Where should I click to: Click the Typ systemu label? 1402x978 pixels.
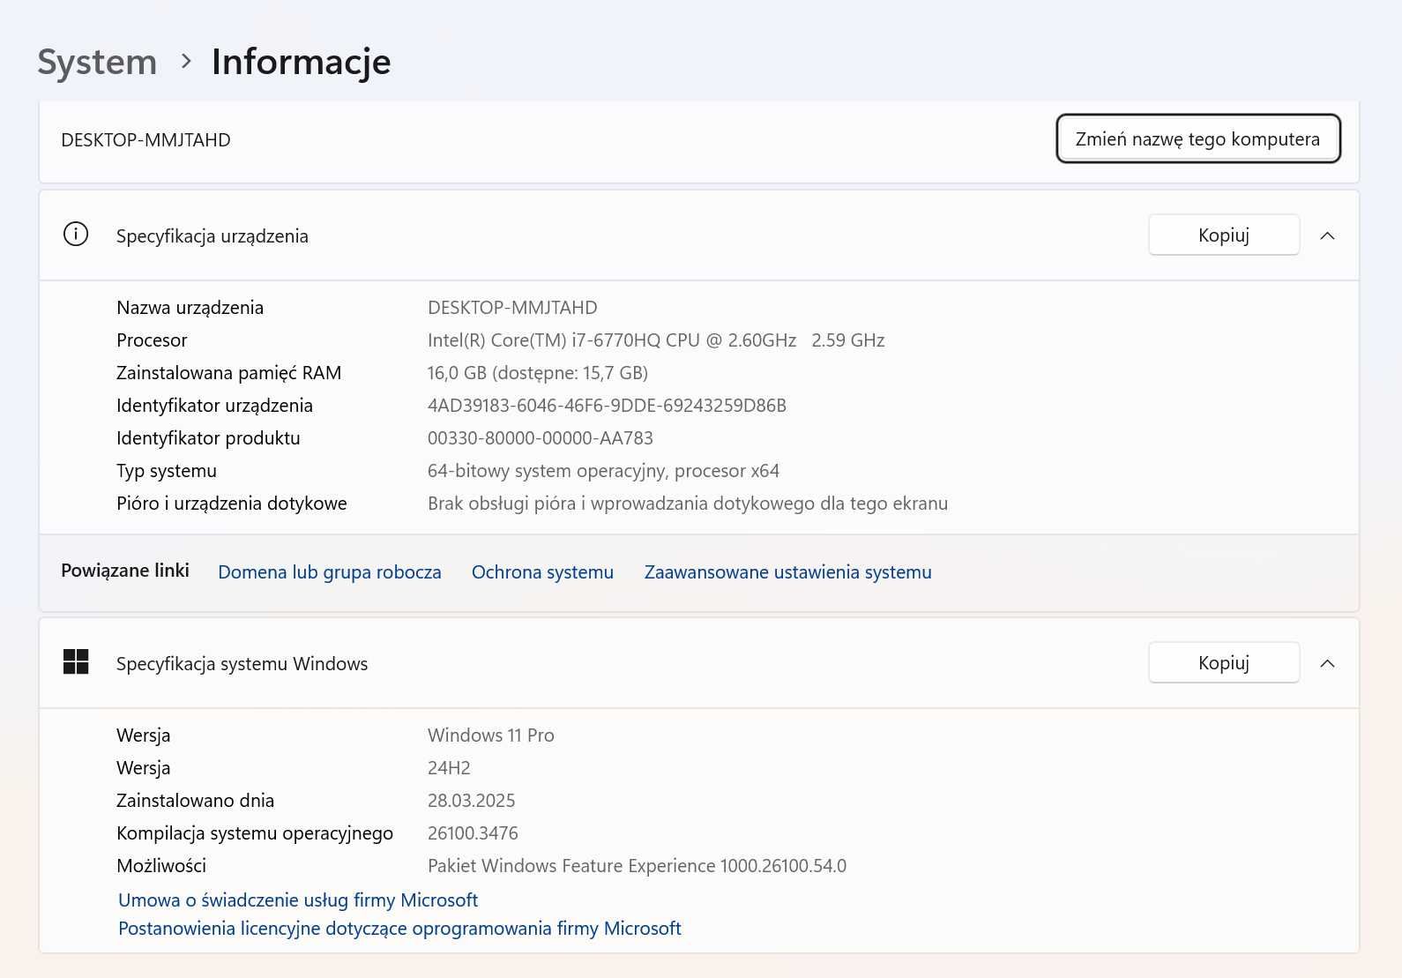click(167, 470)
